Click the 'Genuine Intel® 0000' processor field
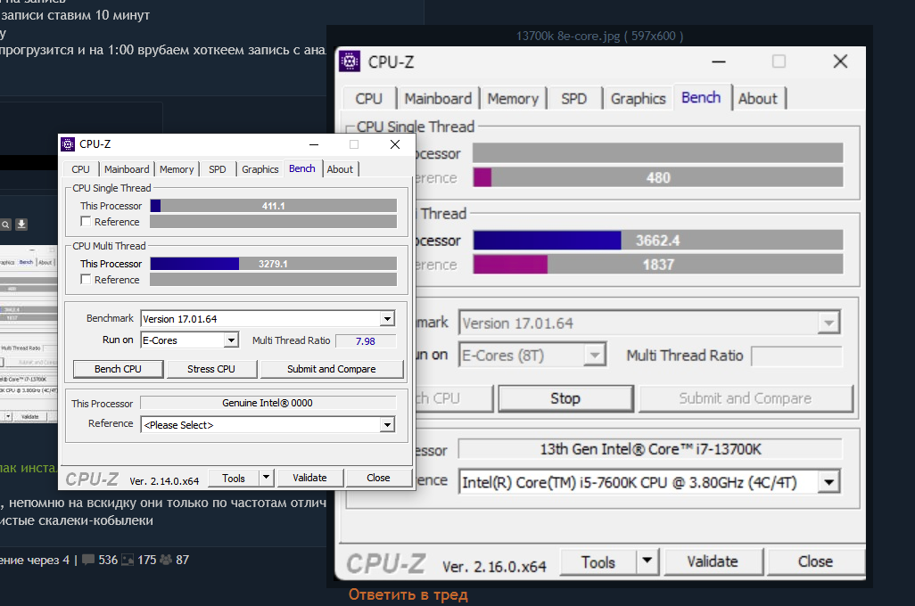Viewport: 915px width, 606px height. (x=268, y=403)
